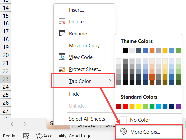Click the Rename sheet icon

tap(62, 33)
